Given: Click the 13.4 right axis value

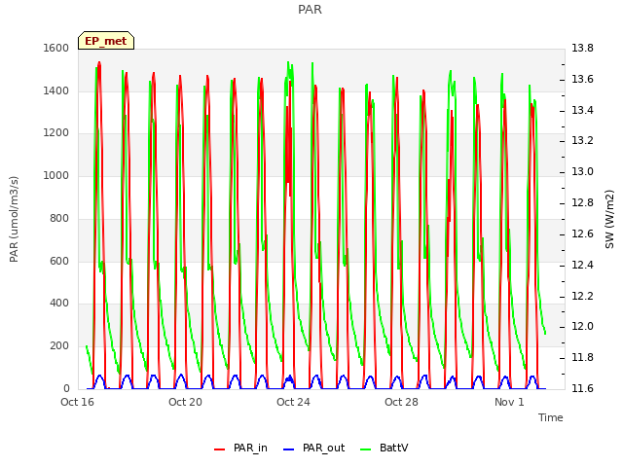Looking at the screenshot, I should (582, 110).
